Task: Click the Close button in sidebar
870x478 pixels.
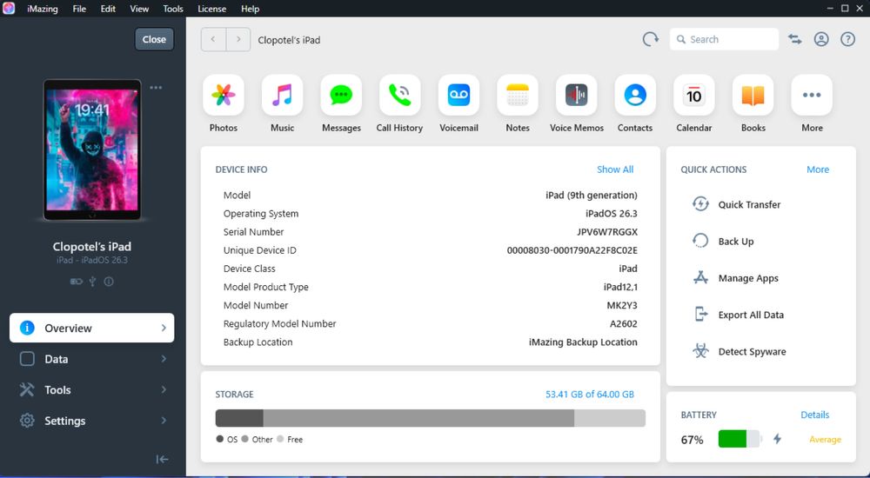Action: (154, 39)
